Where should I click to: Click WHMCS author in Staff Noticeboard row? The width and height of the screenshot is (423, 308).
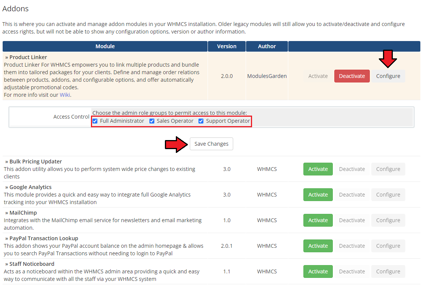pos(267,271)
